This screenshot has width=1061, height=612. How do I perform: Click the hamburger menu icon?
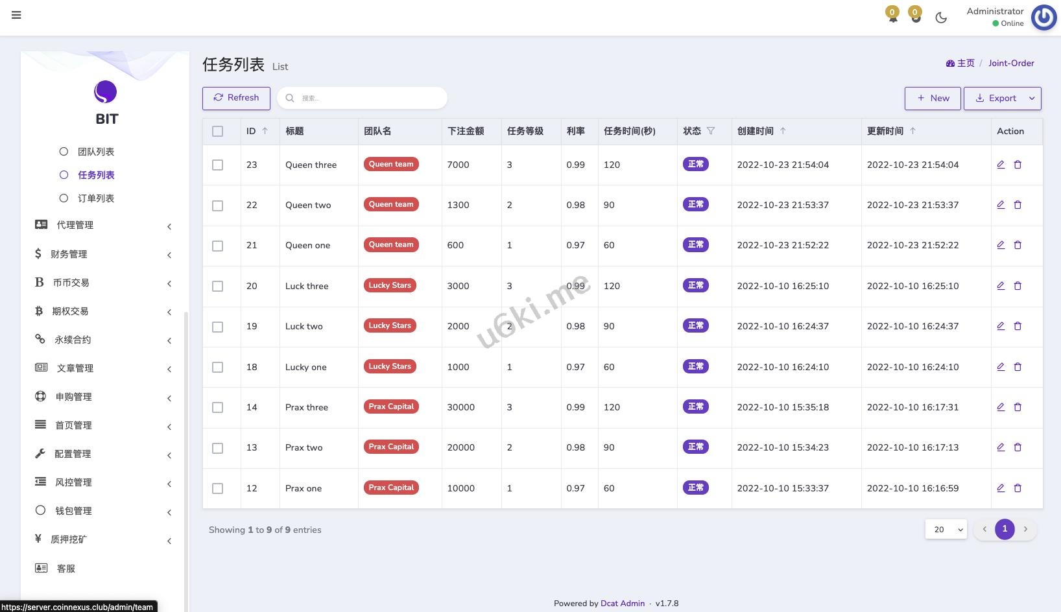[x=16, y=15]
